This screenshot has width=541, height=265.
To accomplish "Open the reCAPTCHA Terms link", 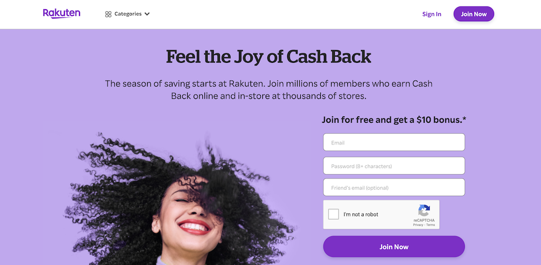I will click(x=430, y=224).
